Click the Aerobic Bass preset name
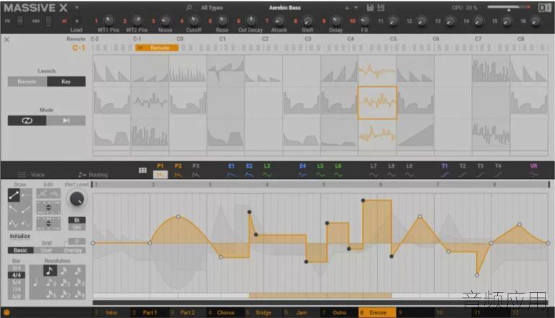Screen dimensions: 555x318 click(x=285, y=7)
